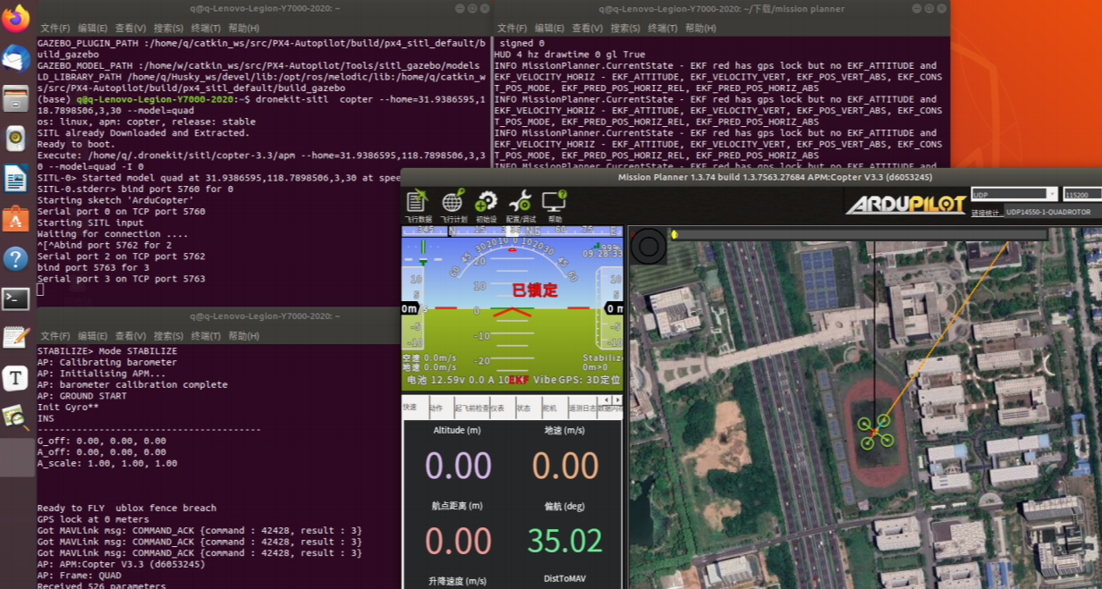
Task: Click the ArduPilot logo in Mission Planner
Action: click(905, 205)
